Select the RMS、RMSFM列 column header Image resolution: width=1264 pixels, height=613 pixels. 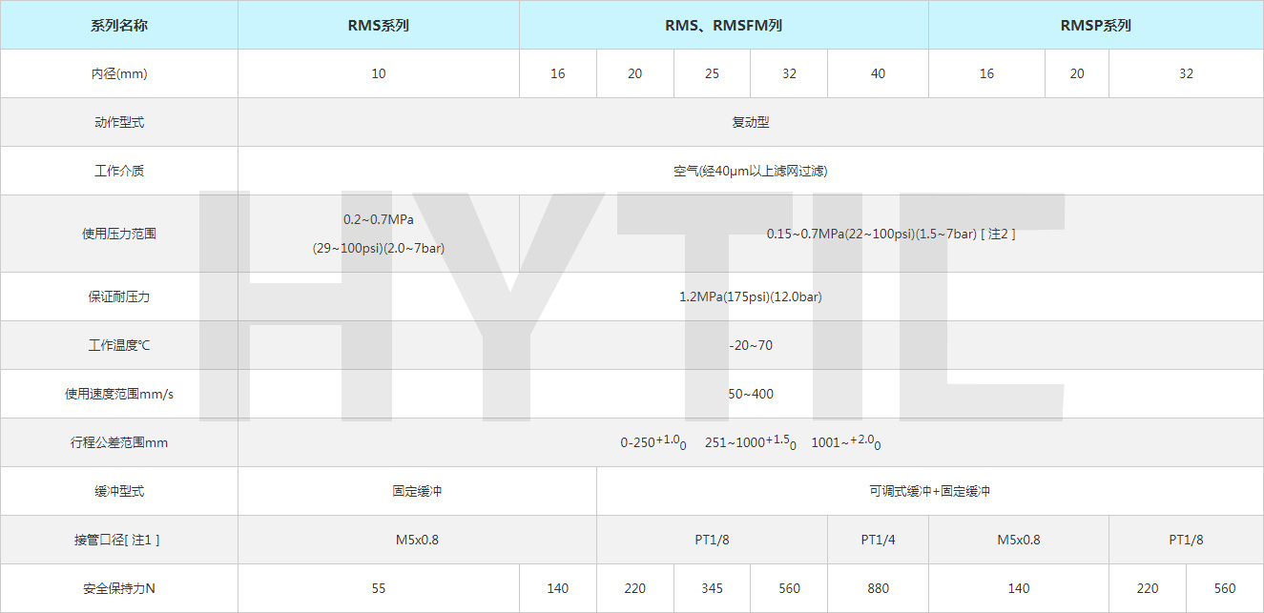click(x=723, y=25)
